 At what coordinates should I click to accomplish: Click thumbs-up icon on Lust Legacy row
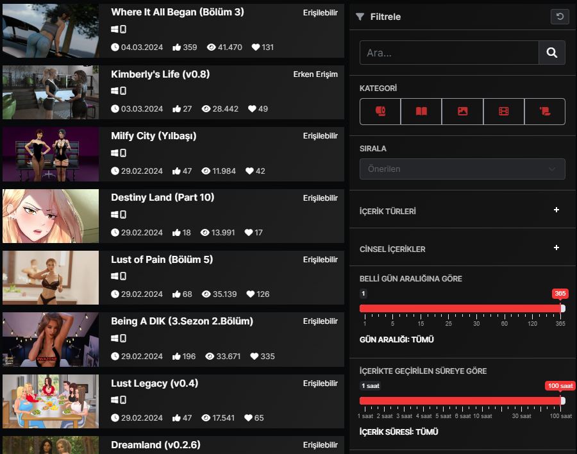[x=177, y=417]
